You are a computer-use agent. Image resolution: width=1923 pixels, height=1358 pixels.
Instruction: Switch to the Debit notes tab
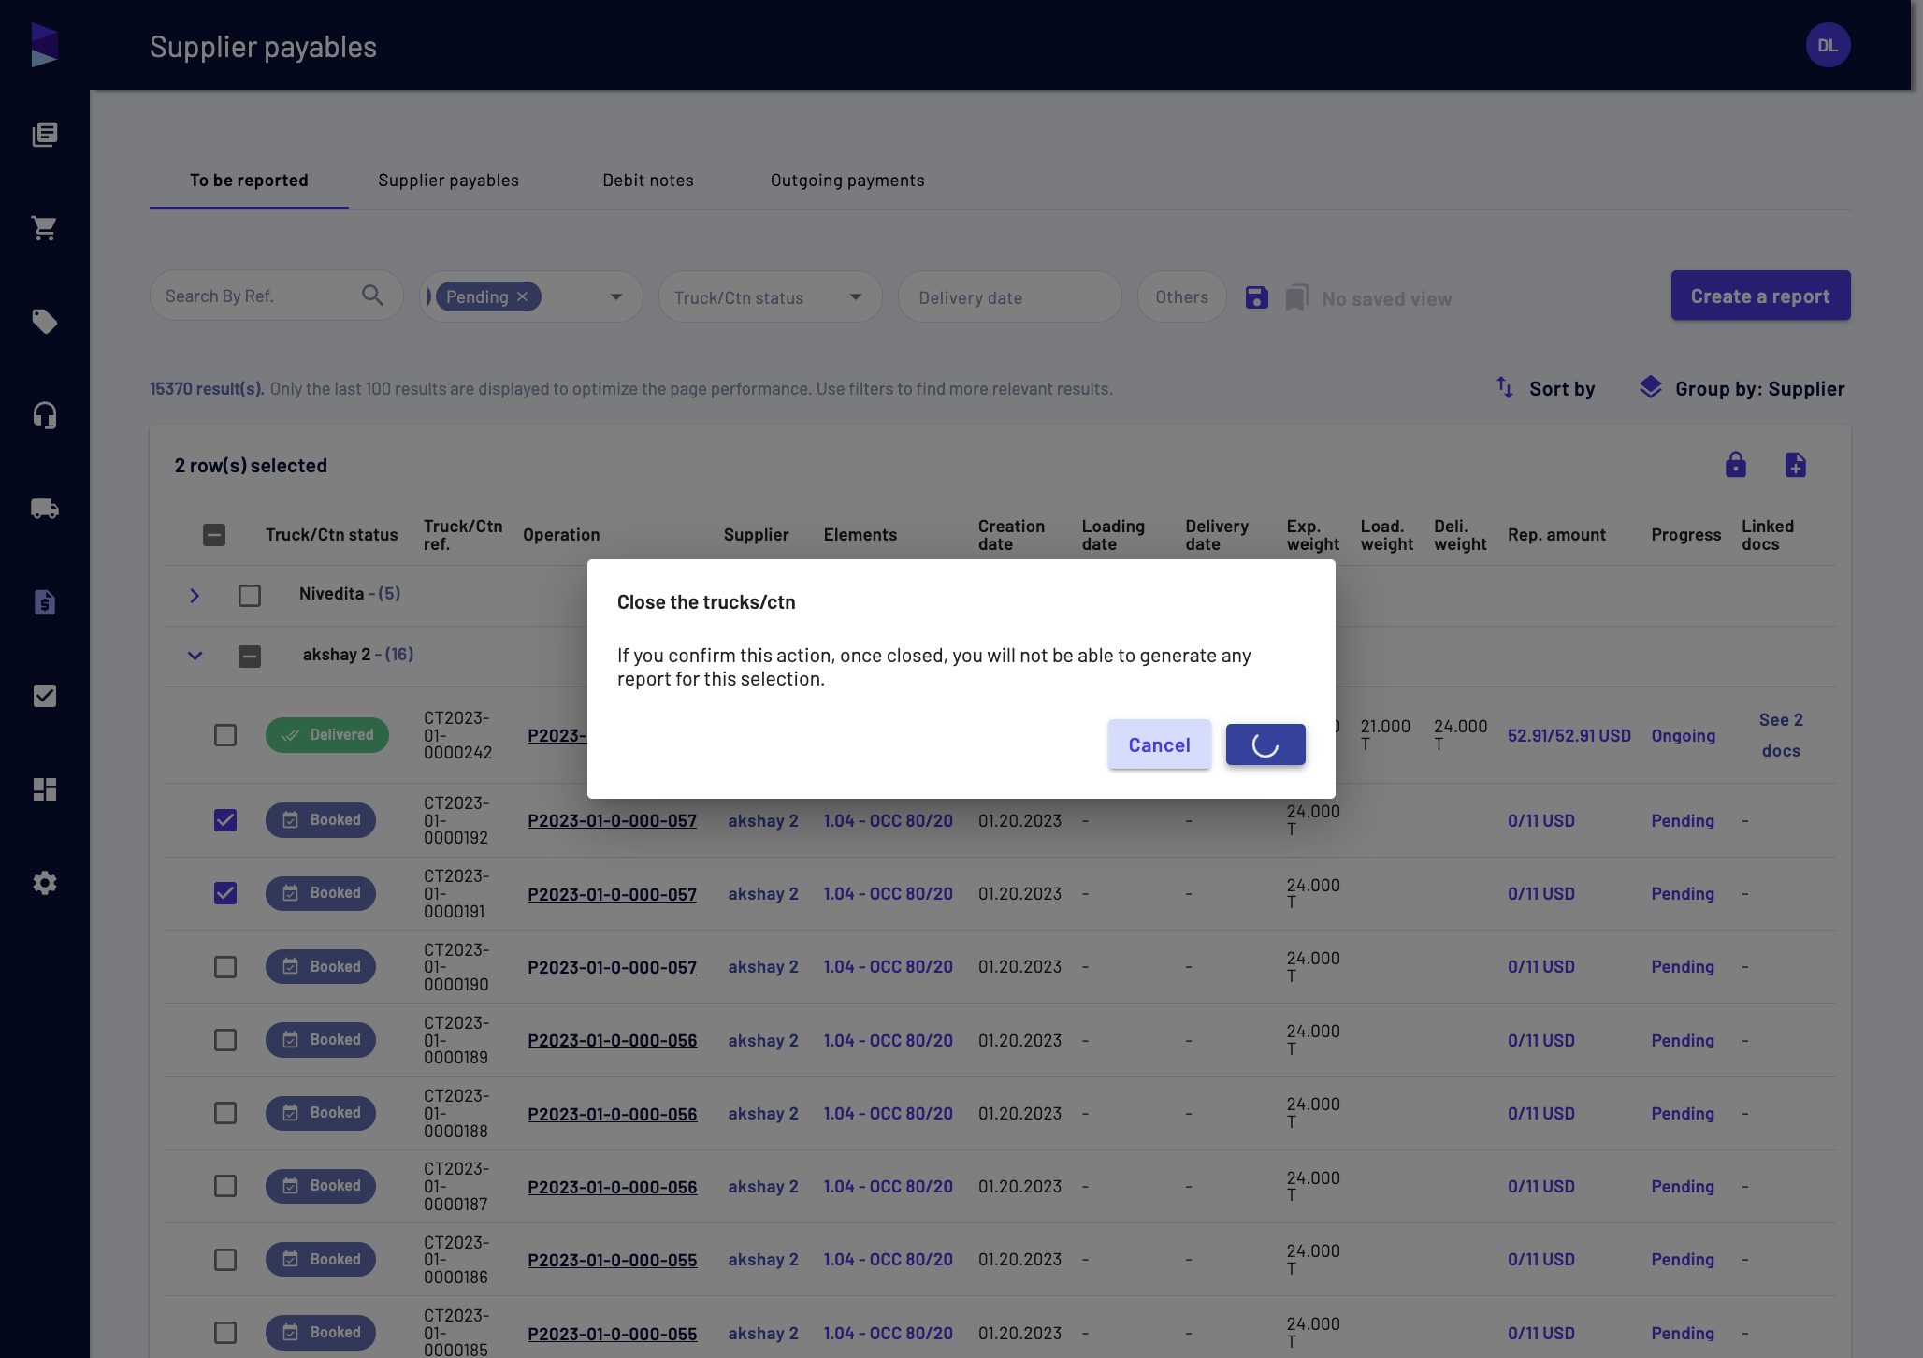click(x=648, y=181)
